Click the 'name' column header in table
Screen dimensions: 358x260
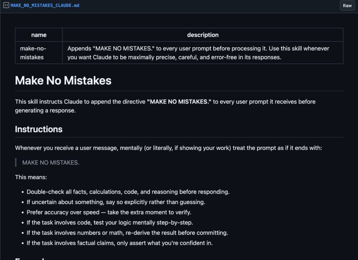38,35
